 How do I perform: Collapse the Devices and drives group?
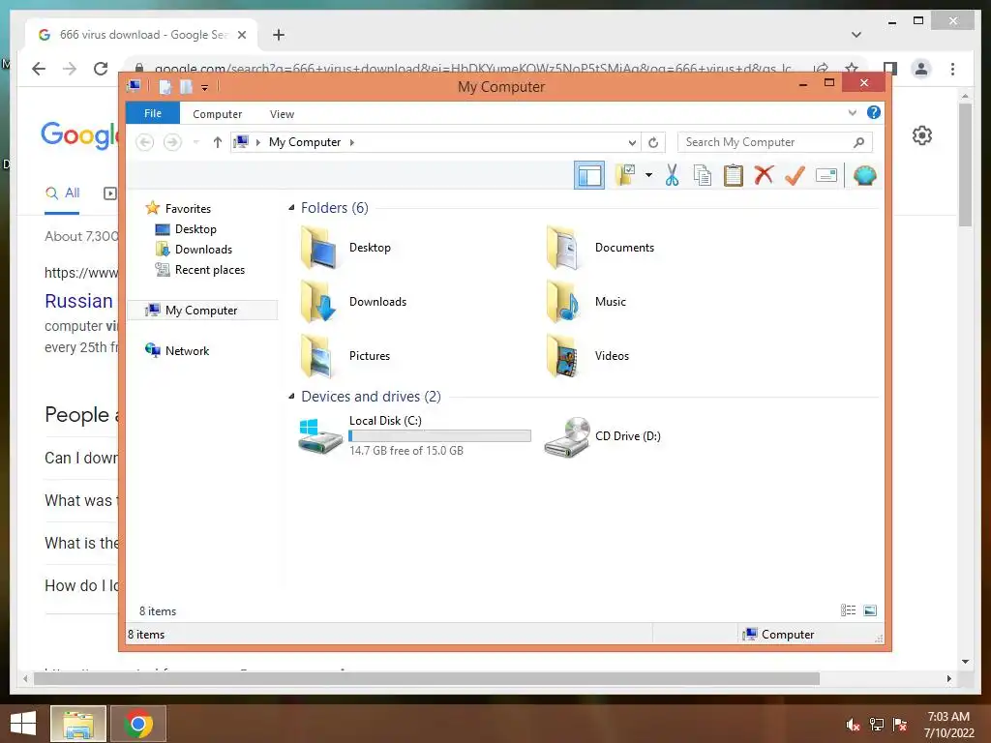291,396
